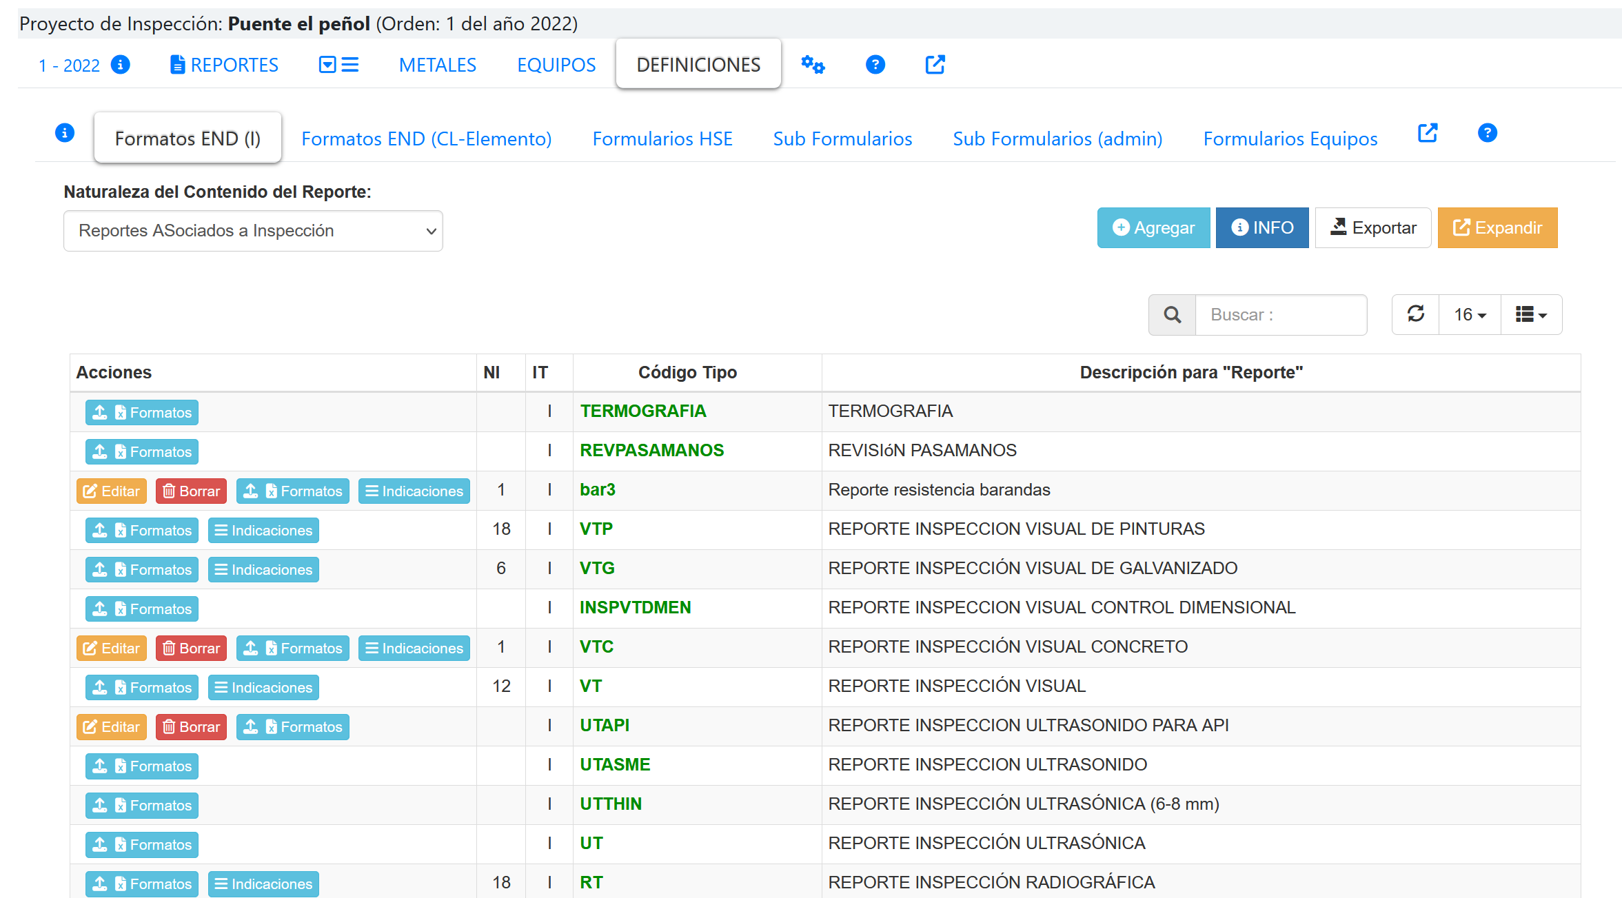Open the 16 page size dropdown
Image resolution: width=1622 pixels, height=898 pixels.
point(1470,315)
